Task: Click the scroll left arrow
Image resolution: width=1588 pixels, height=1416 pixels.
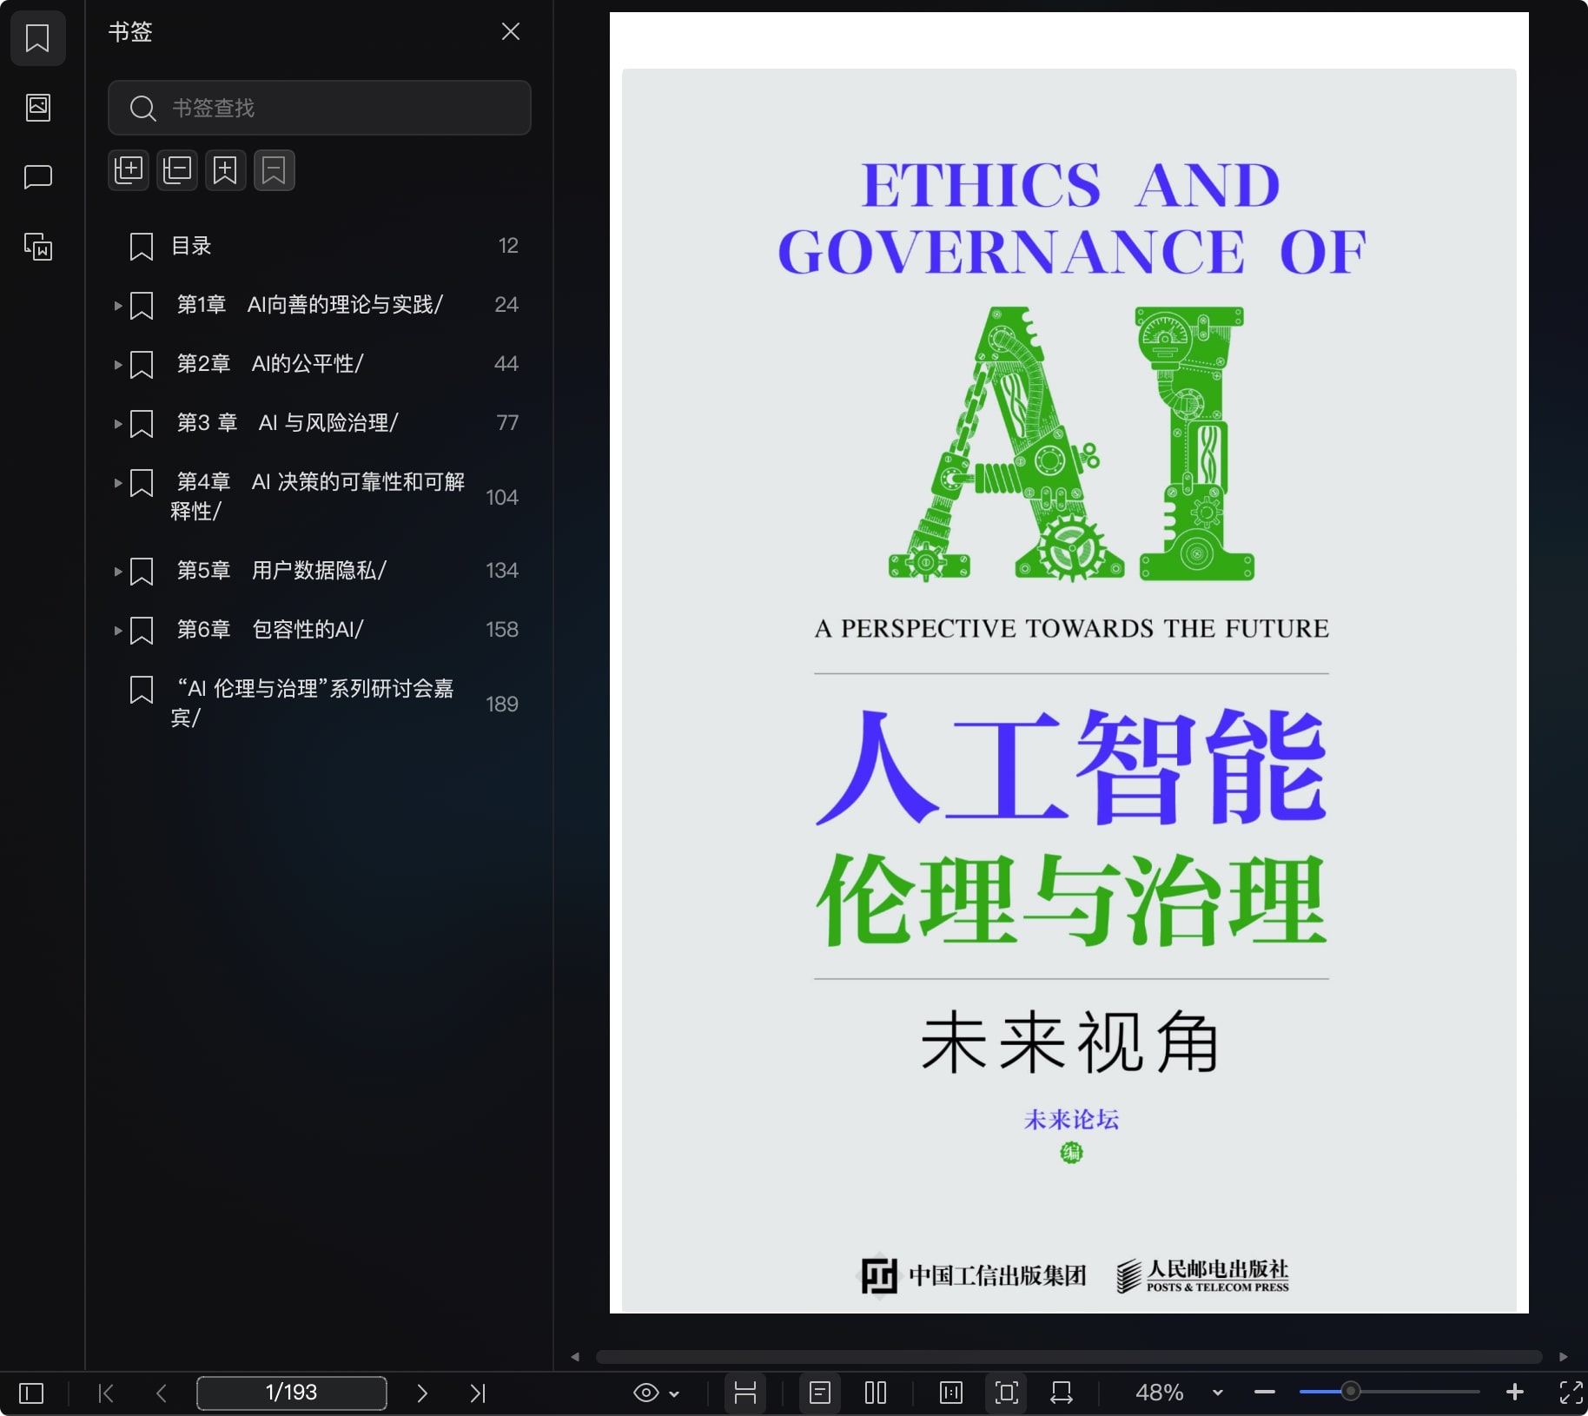Action: 574,1357
